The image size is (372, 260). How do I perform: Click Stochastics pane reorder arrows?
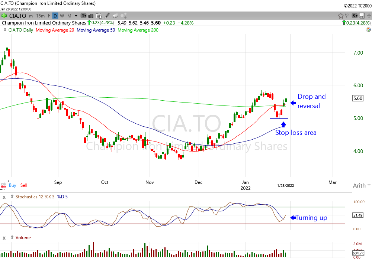12,196
